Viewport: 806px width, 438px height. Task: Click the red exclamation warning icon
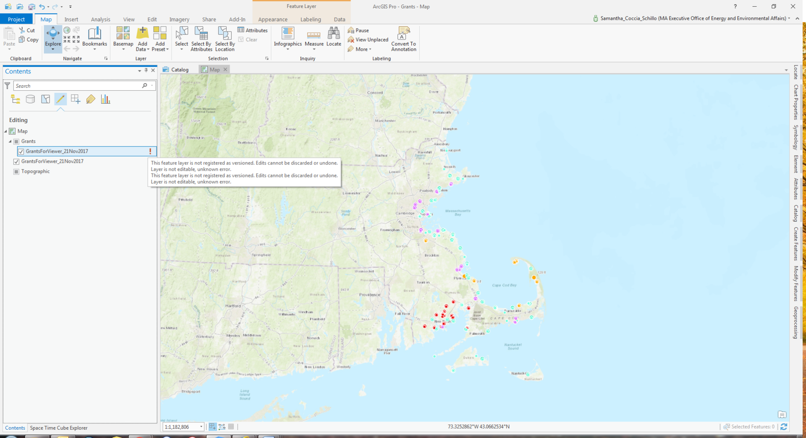pyautogui.click(x=150, y=151)
